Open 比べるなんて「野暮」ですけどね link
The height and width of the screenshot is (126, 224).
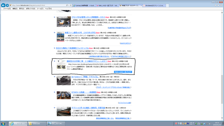[x=85, y=77]
